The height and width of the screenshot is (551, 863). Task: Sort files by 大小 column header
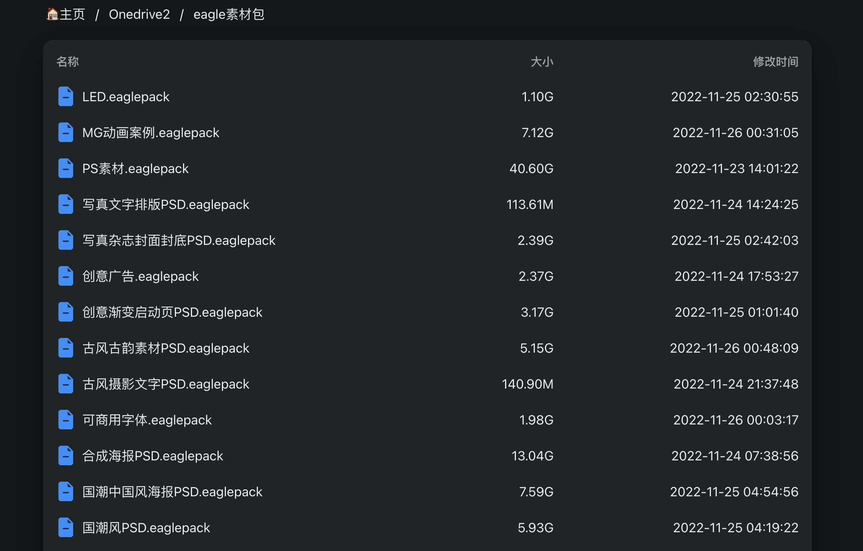point(541,62)
